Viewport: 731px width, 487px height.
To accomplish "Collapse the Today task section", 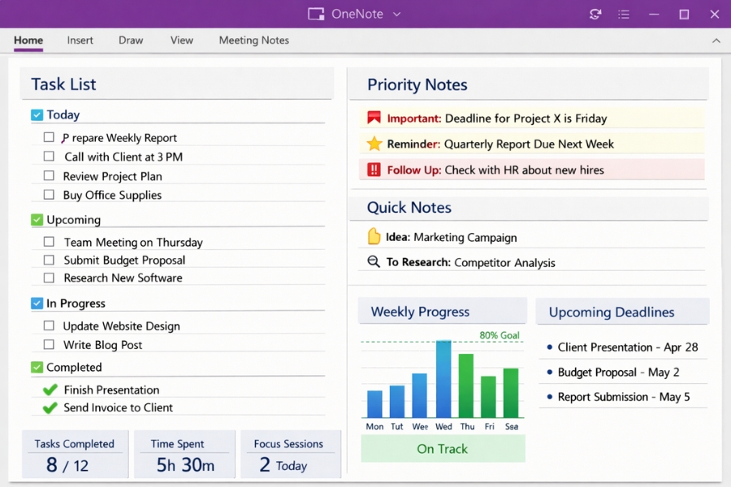I will pyautogui.click(x=36, y=114).
